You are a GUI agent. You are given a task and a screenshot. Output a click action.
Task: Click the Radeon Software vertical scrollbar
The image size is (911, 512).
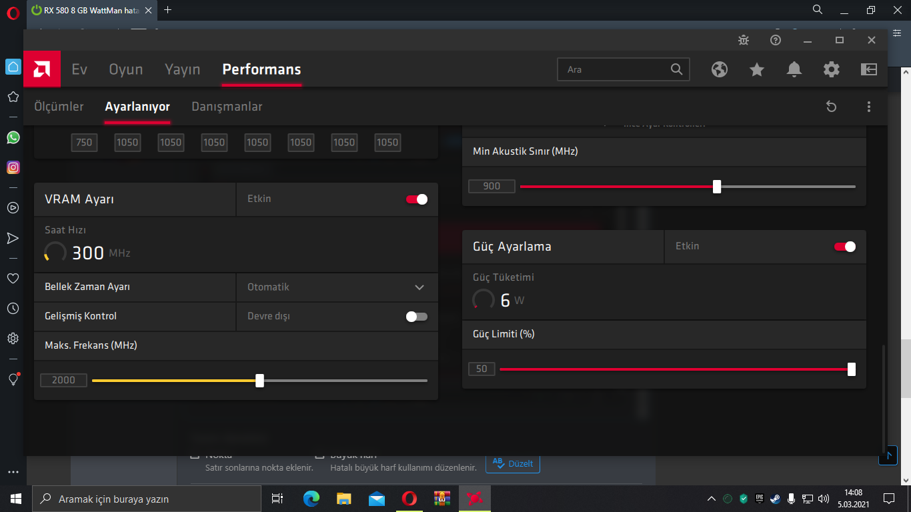[x=884, y=399]
